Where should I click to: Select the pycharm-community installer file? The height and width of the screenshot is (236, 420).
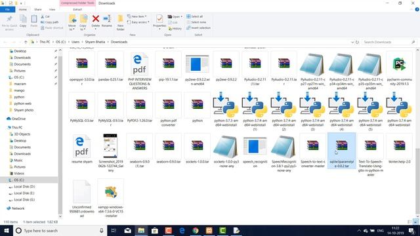click(399, 69)
